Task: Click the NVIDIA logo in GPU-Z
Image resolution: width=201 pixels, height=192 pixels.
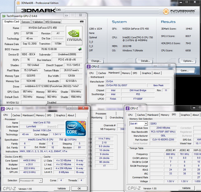Action: pyautogui.click(x=74, y=35)
